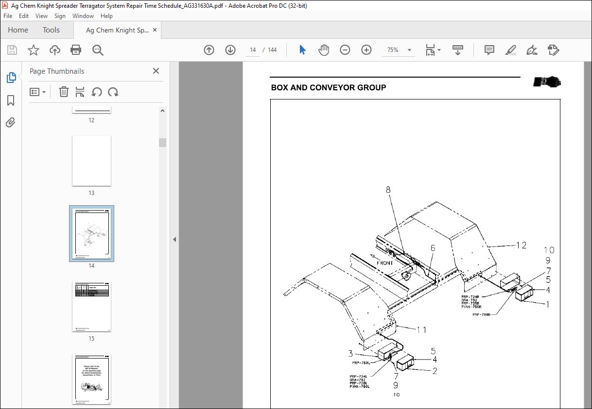The height and width of the screenshot is (409, 592).
Task: Open the Window menu
Action: point(83,16)
